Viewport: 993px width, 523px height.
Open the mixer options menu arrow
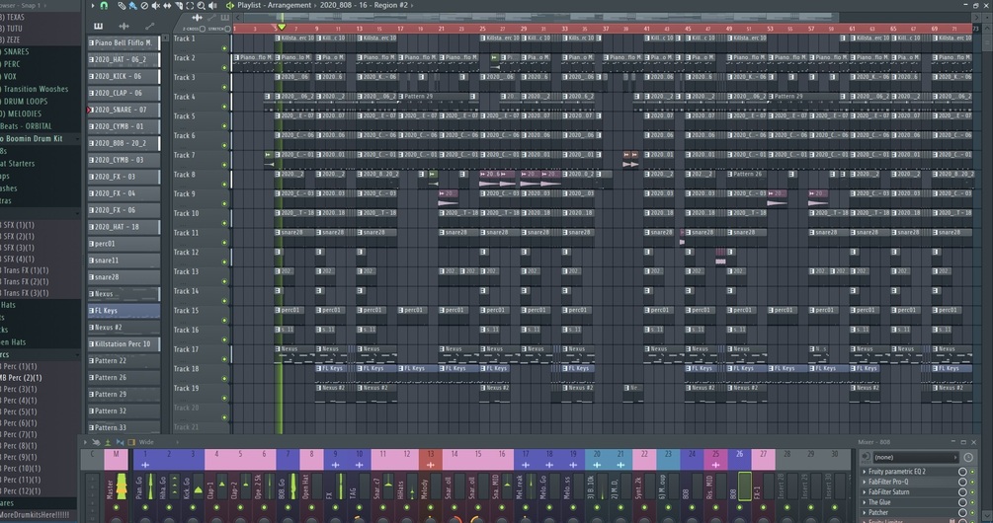click(86, 442)
